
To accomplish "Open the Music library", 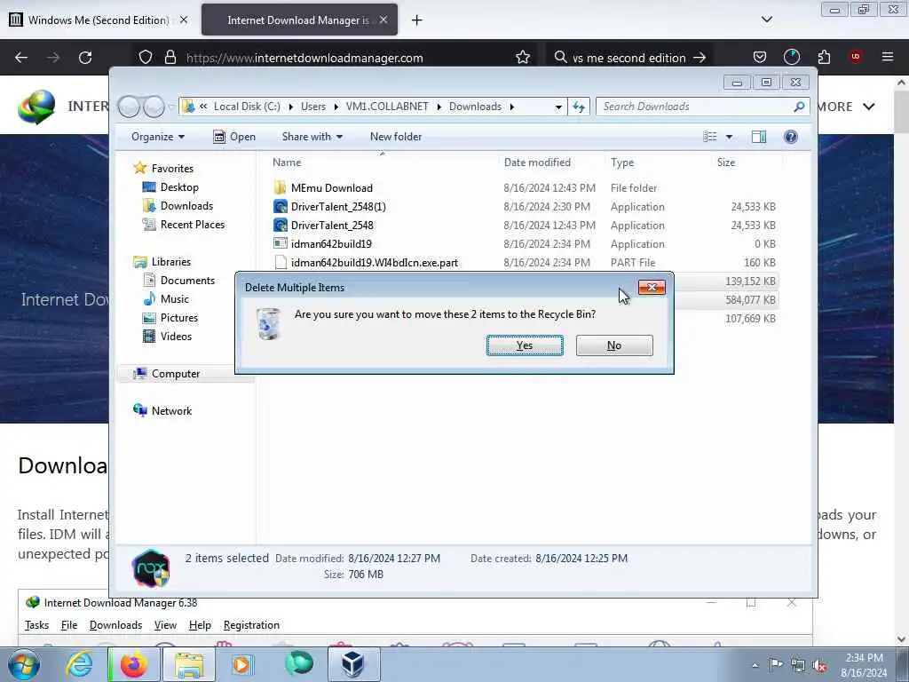I will [x=175, y=298].
